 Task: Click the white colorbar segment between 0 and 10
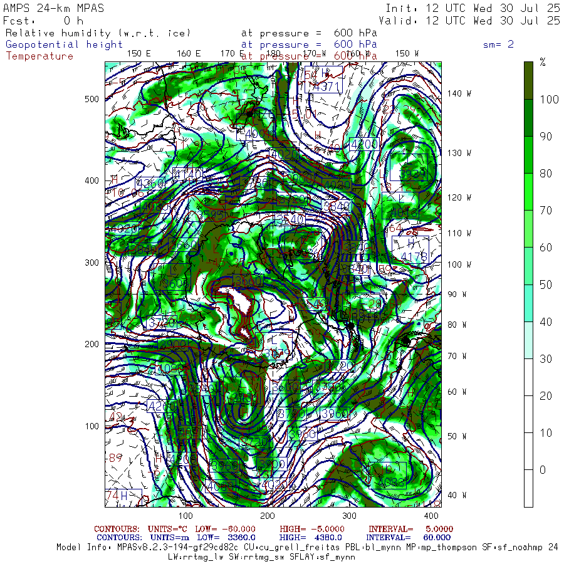click(528, 451)
